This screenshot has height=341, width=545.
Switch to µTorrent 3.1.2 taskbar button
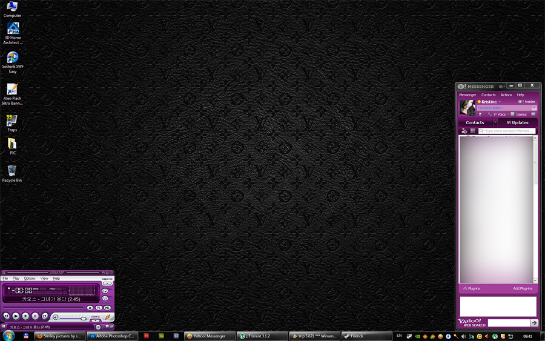click(262, 336)
